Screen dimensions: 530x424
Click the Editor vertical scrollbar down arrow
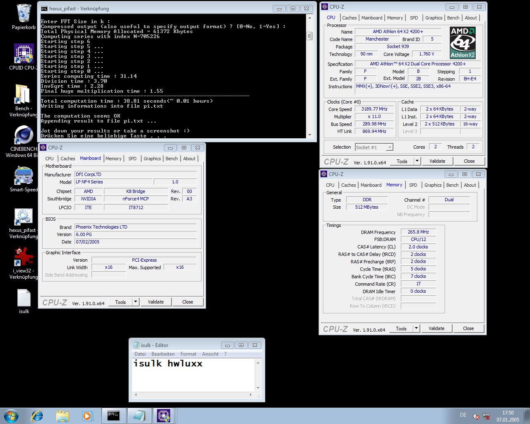[x=258, y=388]
